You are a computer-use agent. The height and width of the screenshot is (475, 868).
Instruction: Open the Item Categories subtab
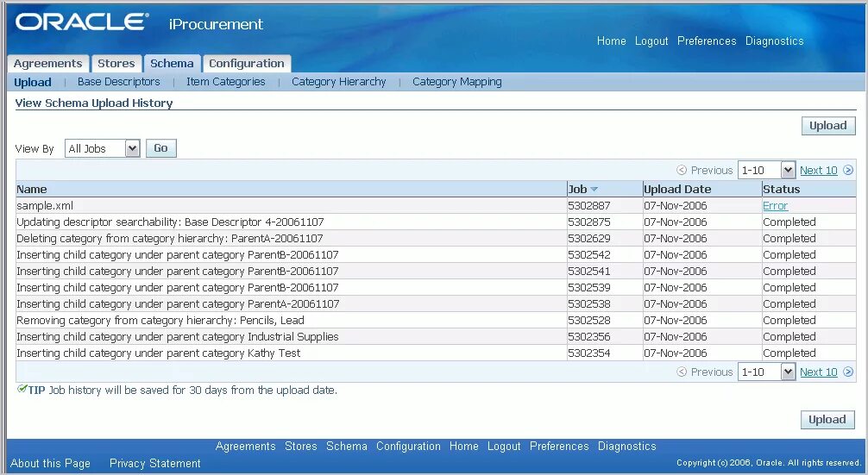coord(226,82)
